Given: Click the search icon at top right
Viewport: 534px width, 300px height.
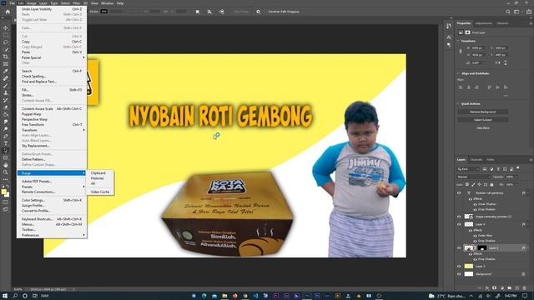Looking at the screenshot, I should [x=508, y=12].
